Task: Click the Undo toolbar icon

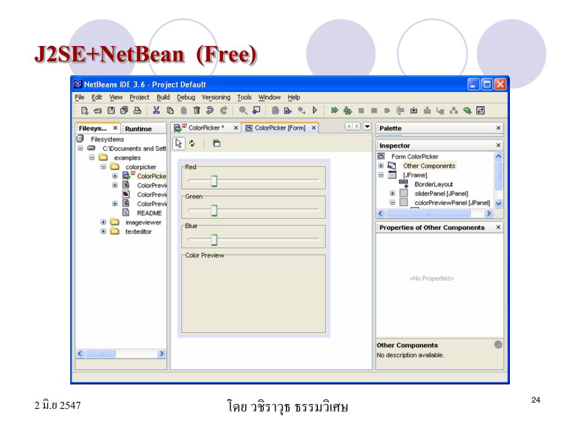Action: pos(210,111)
